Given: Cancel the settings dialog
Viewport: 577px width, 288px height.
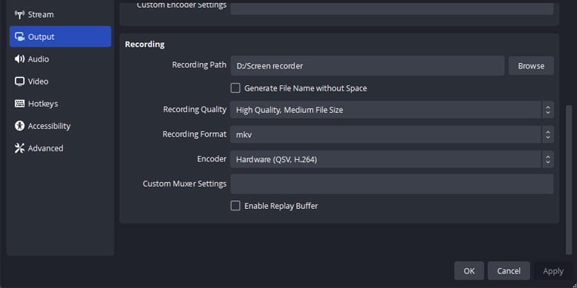Looking at the screenshot, I should click(509, 271).
